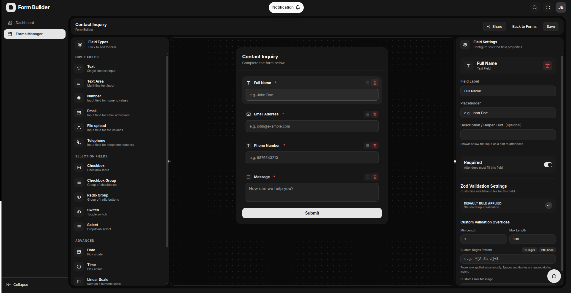Click the Custom Regex Pattern input
The height and width of the screenshot is (293, 571).
pos(508,259)
